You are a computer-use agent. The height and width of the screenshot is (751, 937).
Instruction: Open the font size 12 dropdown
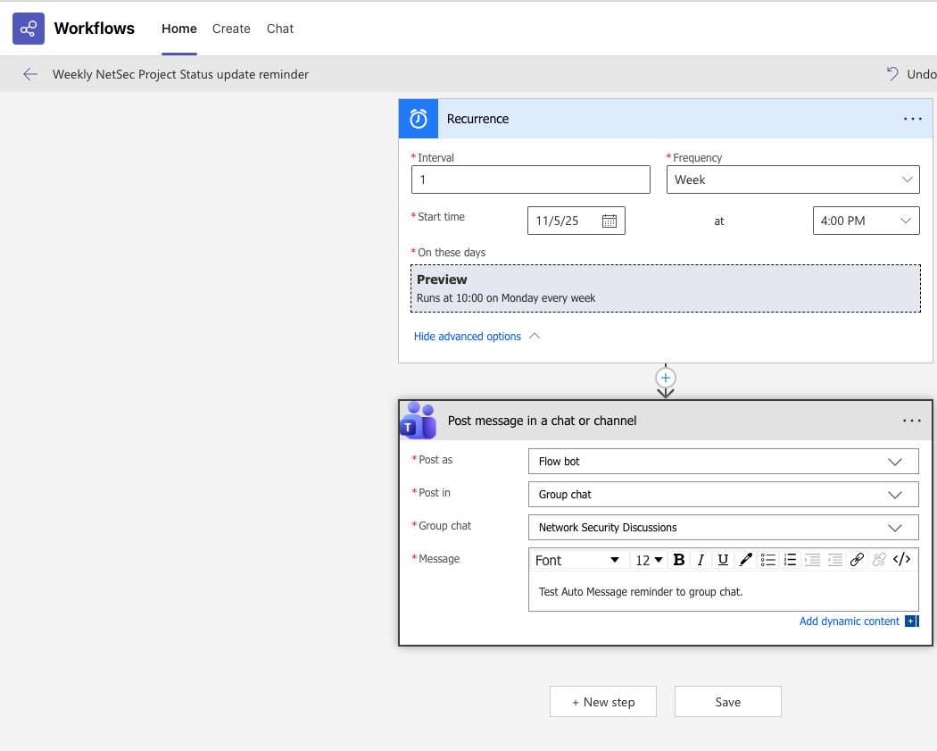pos(649,560)
